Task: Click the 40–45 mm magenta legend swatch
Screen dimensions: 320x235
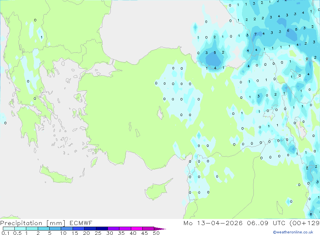Action: click(x=137, y=229)
